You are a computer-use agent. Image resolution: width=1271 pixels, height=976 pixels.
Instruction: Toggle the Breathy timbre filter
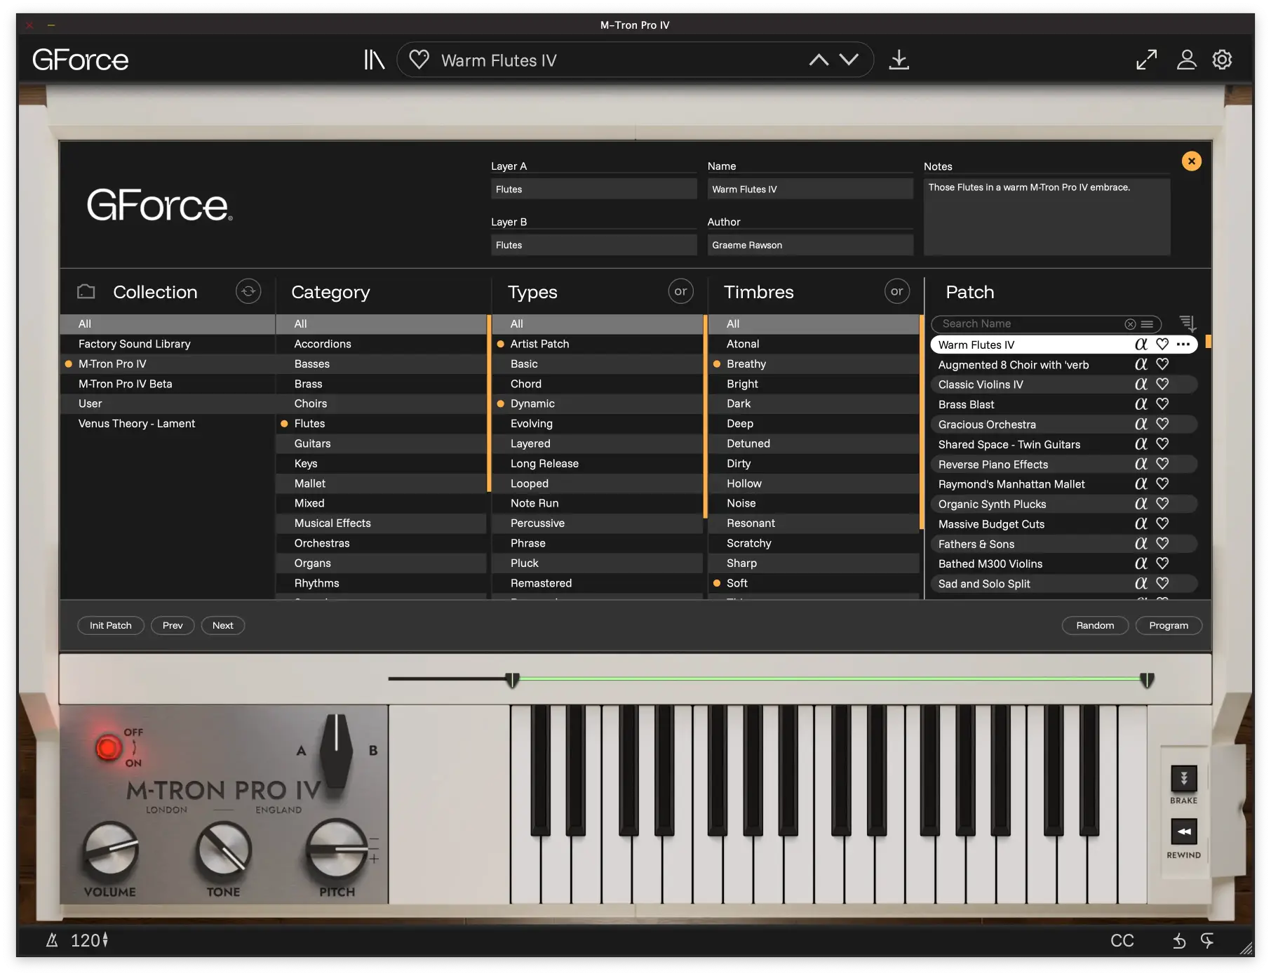click(x=812, y=363)
